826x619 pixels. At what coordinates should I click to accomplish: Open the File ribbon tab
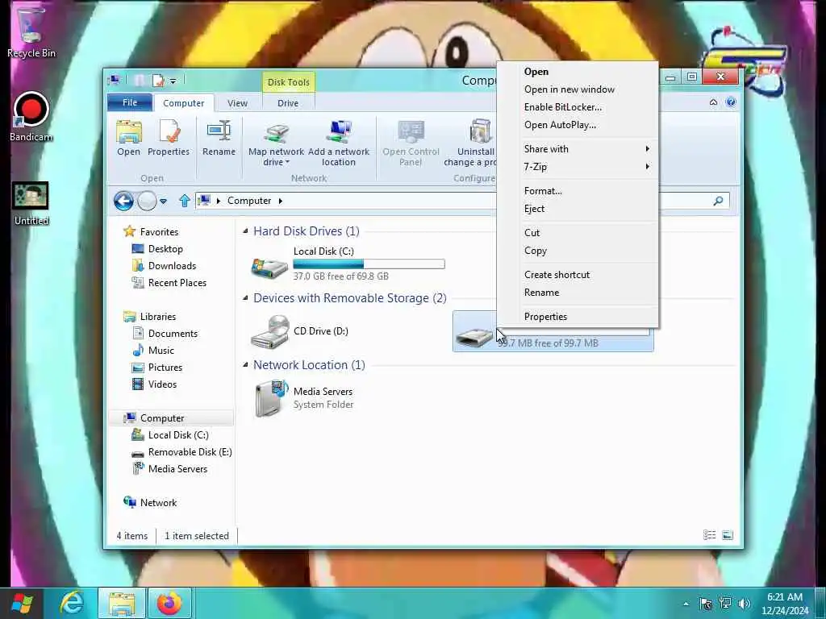pyautogui.click(x=130, y=102)
